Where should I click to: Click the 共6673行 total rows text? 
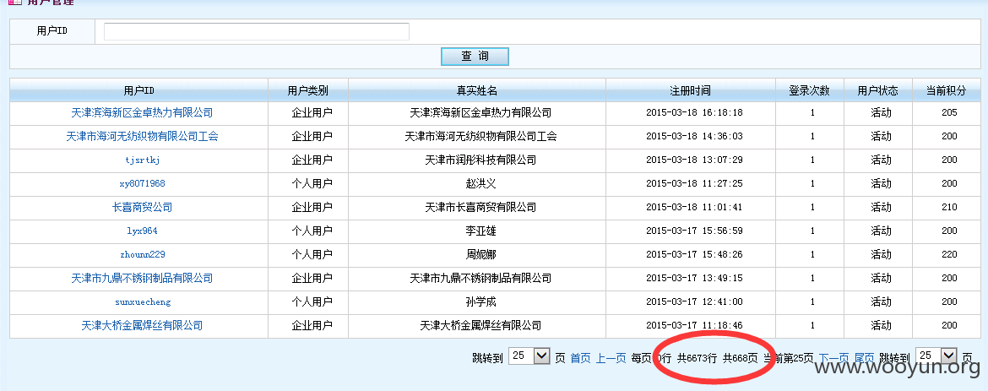click(697, 358)
